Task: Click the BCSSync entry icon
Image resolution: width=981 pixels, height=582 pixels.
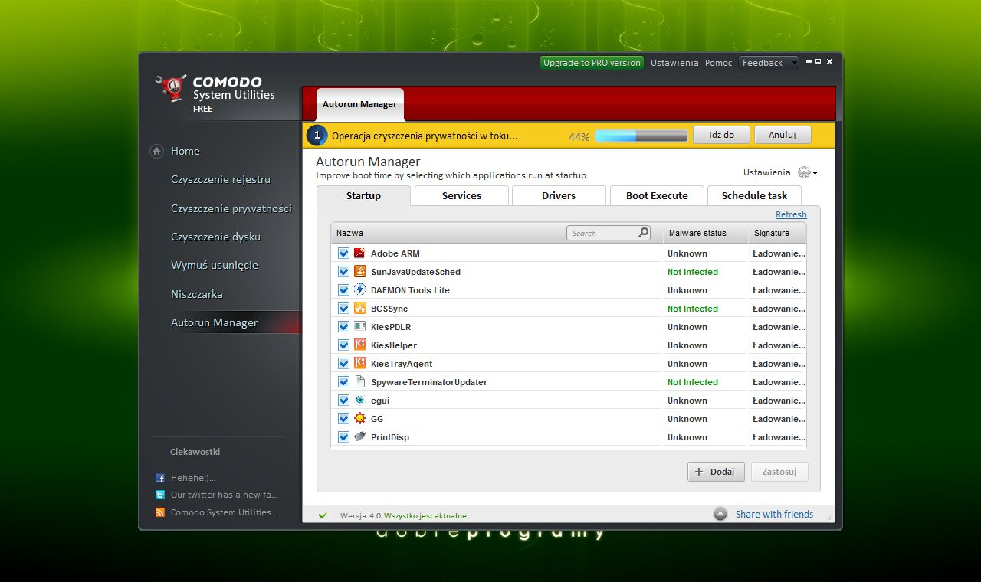Action: click(360, 309)
